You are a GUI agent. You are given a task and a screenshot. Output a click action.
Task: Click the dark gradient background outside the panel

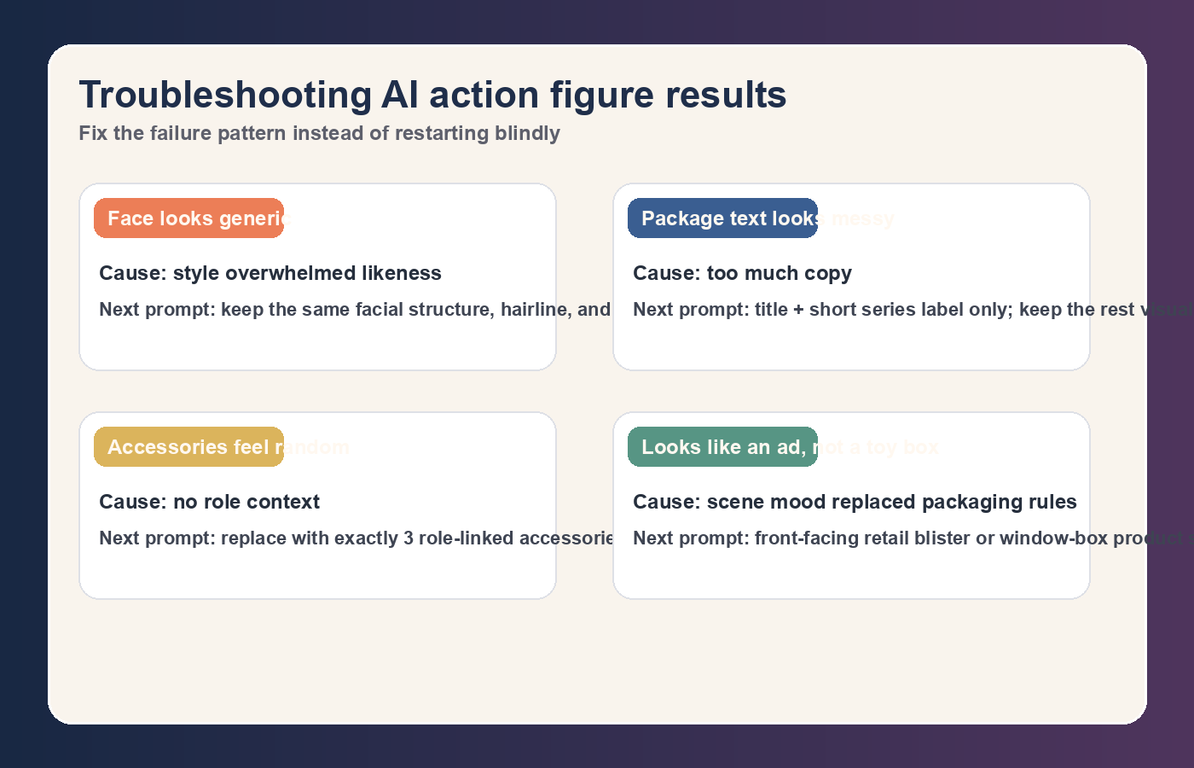tap(22, 384)
